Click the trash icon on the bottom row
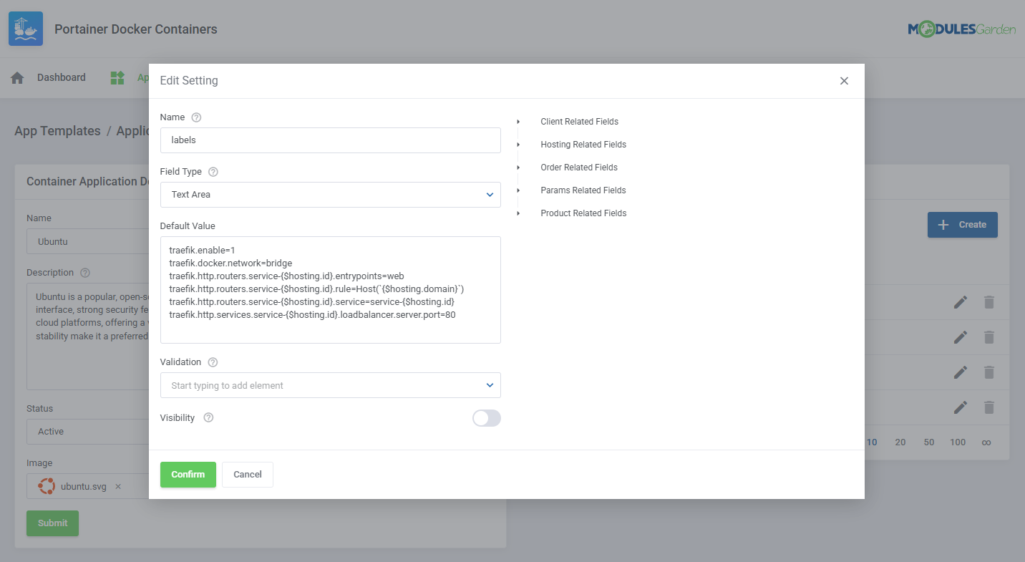 (989, 407)
